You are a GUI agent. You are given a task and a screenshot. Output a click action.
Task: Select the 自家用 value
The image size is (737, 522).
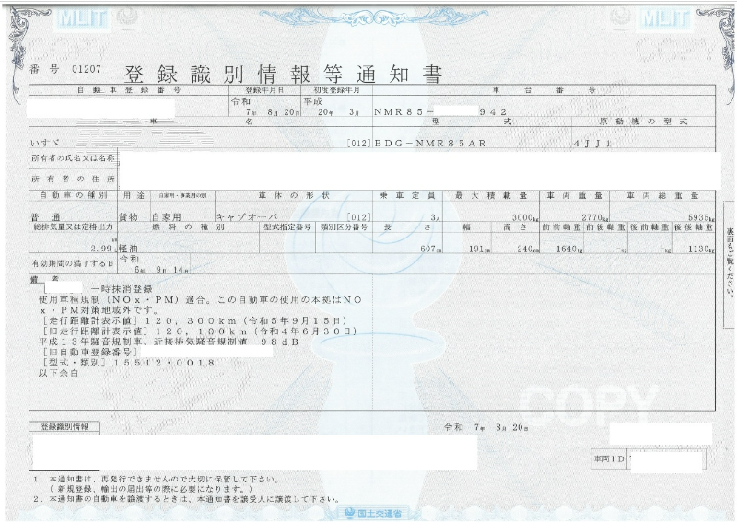[167, 217]
